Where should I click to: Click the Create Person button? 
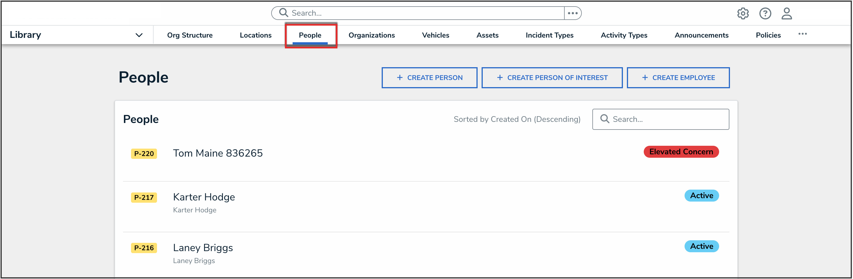pos(429,78)
